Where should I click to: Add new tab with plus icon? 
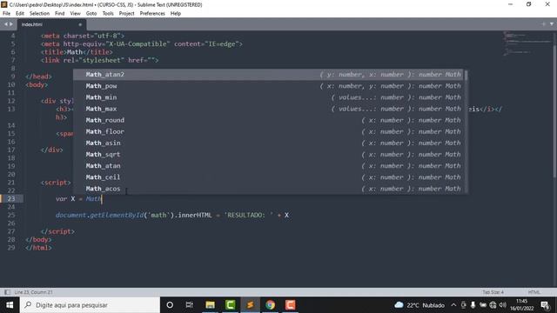(x=543, y=24)
